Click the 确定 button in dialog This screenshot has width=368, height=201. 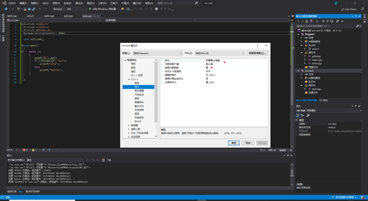234,143
